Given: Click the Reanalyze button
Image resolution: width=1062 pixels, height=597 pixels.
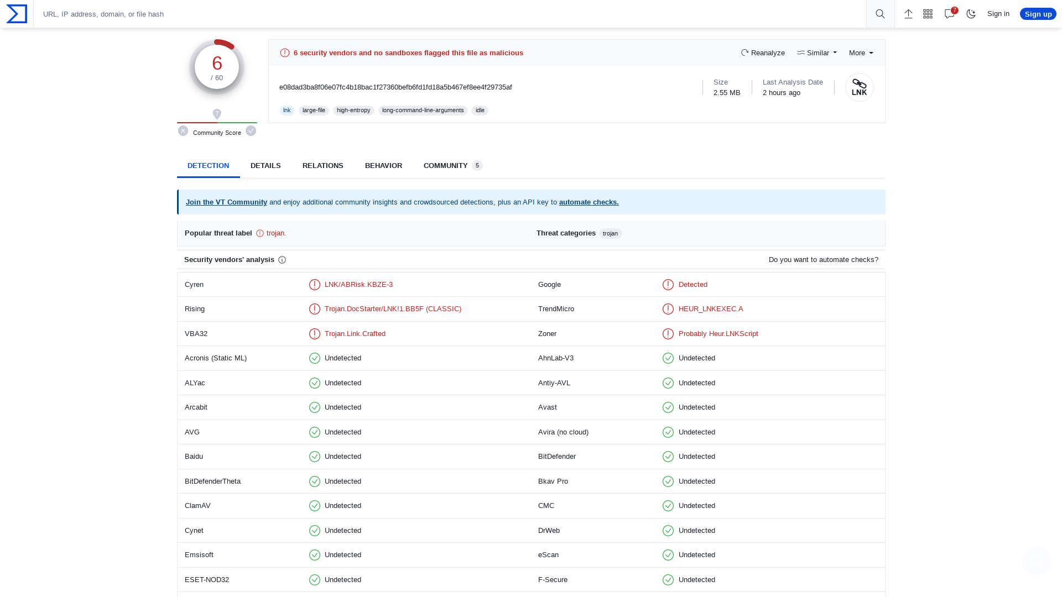Looking at the screenshot, I should pyautogui.click(x=763, y=53).
